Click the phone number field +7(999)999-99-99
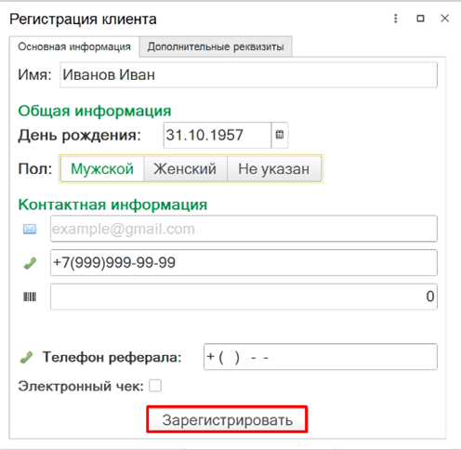This screenshot has height=450, width=461. [244, 263]
